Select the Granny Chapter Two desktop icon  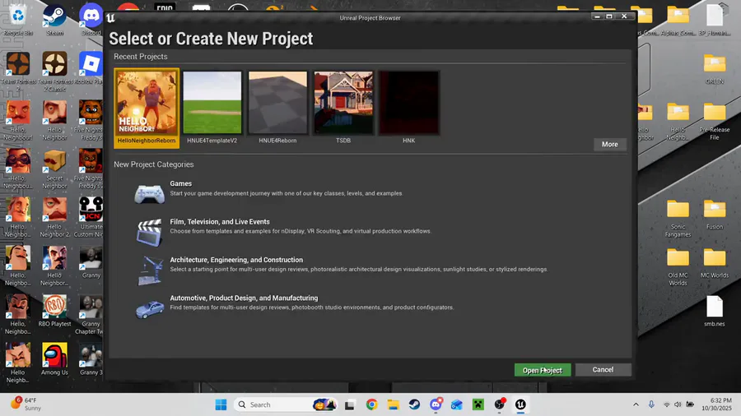(91, 314)
